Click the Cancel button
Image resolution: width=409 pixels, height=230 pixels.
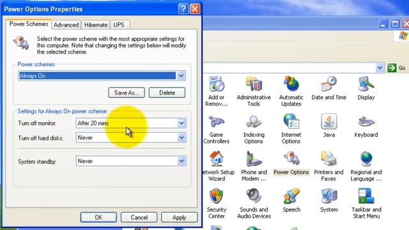click(x=139, y=217)
